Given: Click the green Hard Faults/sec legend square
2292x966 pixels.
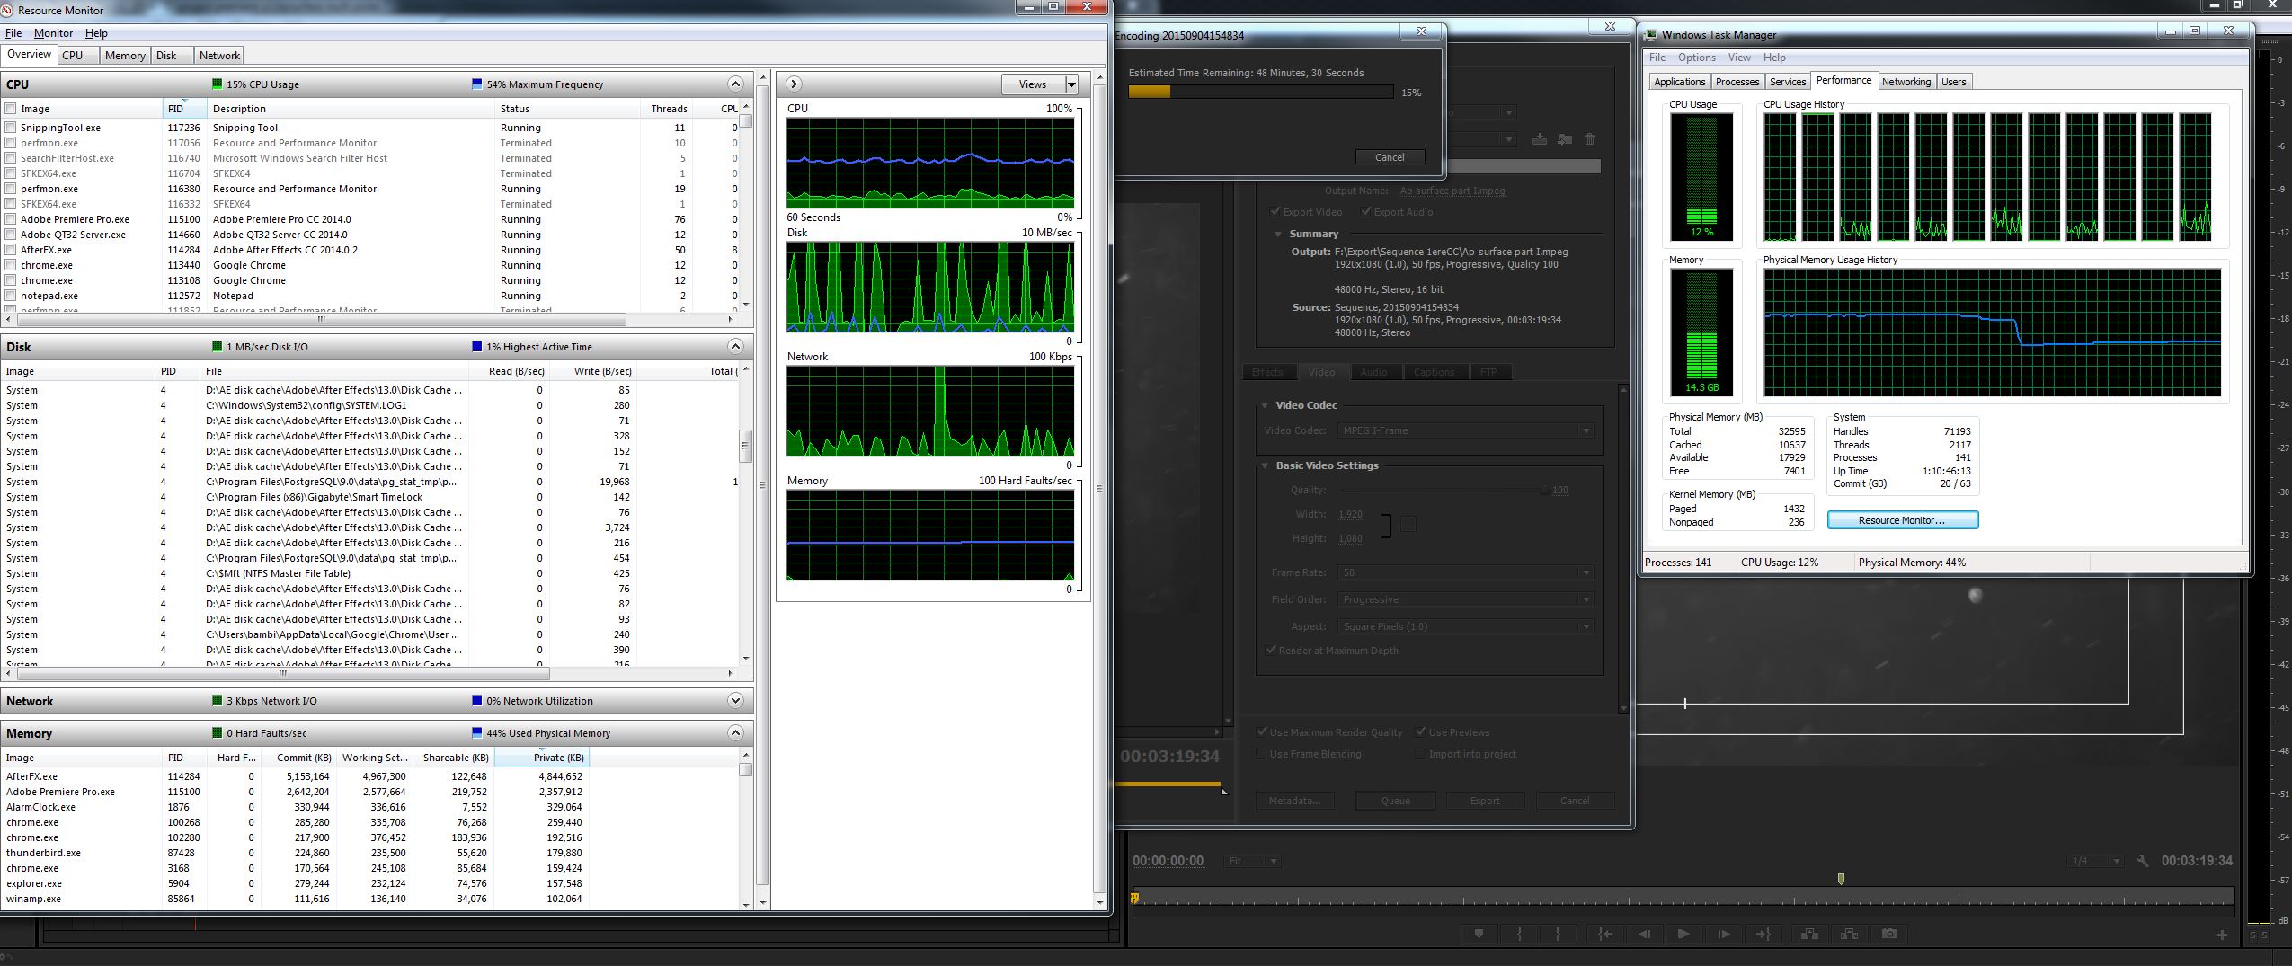Looking at the screenshot, I should [x=217, y=732].
